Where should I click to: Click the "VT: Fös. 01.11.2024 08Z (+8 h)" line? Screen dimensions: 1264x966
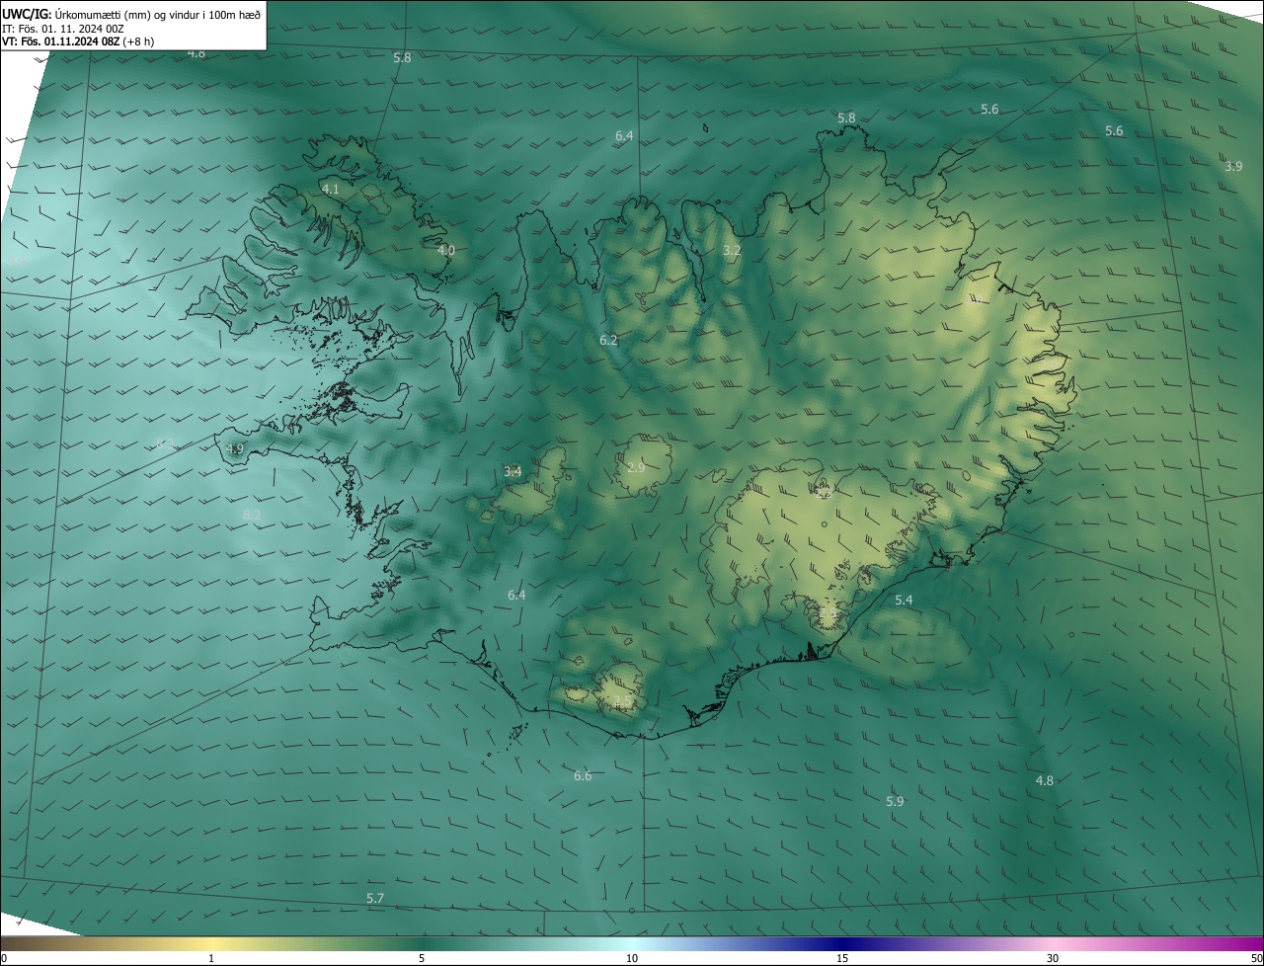[x=78, y=41]
